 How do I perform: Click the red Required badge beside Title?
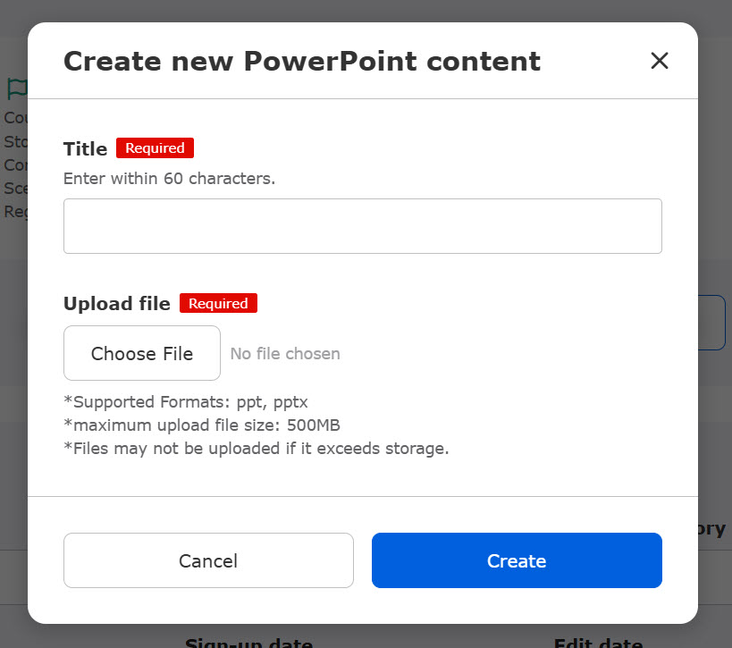tap(155, 148)
